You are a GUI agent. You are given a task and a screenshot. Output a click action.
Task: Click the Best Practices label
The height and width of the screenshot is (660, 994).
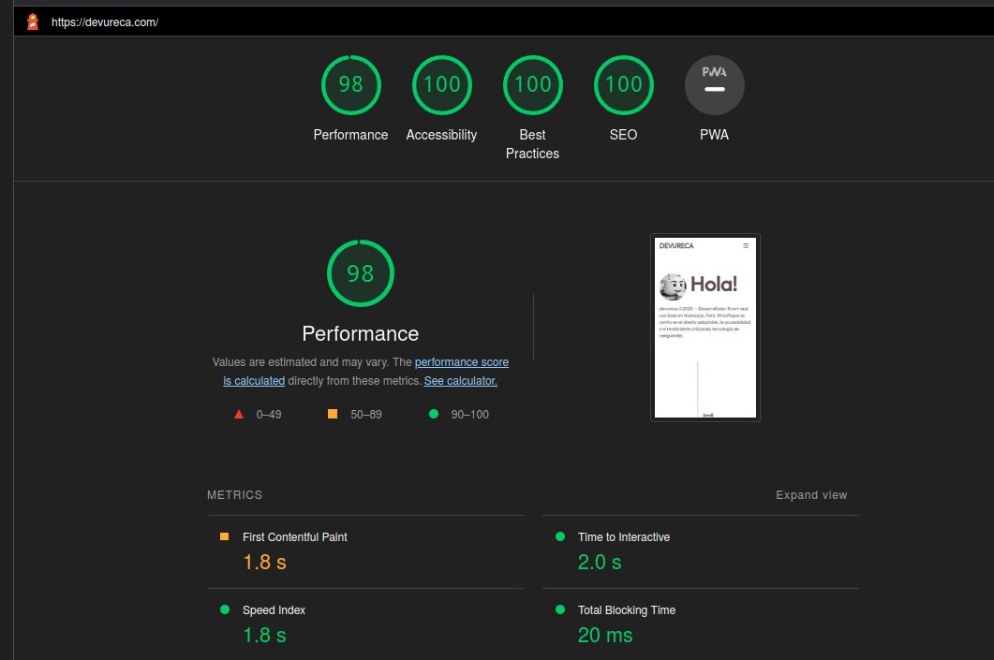pyautogui.click(x=532, y=144)
